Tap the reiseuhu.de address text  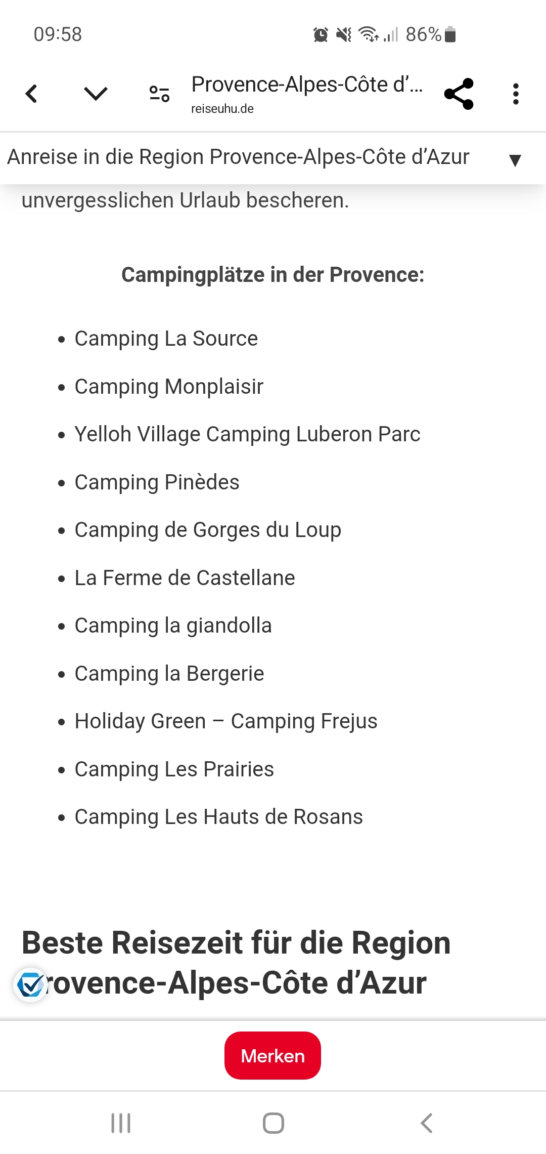(x=222, y=109)
